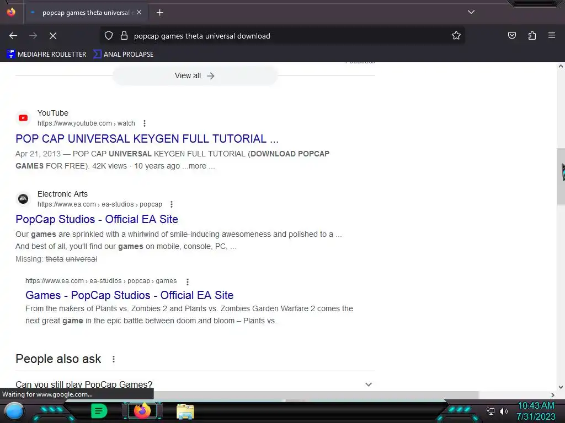Bookmark this page with the star
The width and height of the screenshot is (565, 423).
pos(456,36)
